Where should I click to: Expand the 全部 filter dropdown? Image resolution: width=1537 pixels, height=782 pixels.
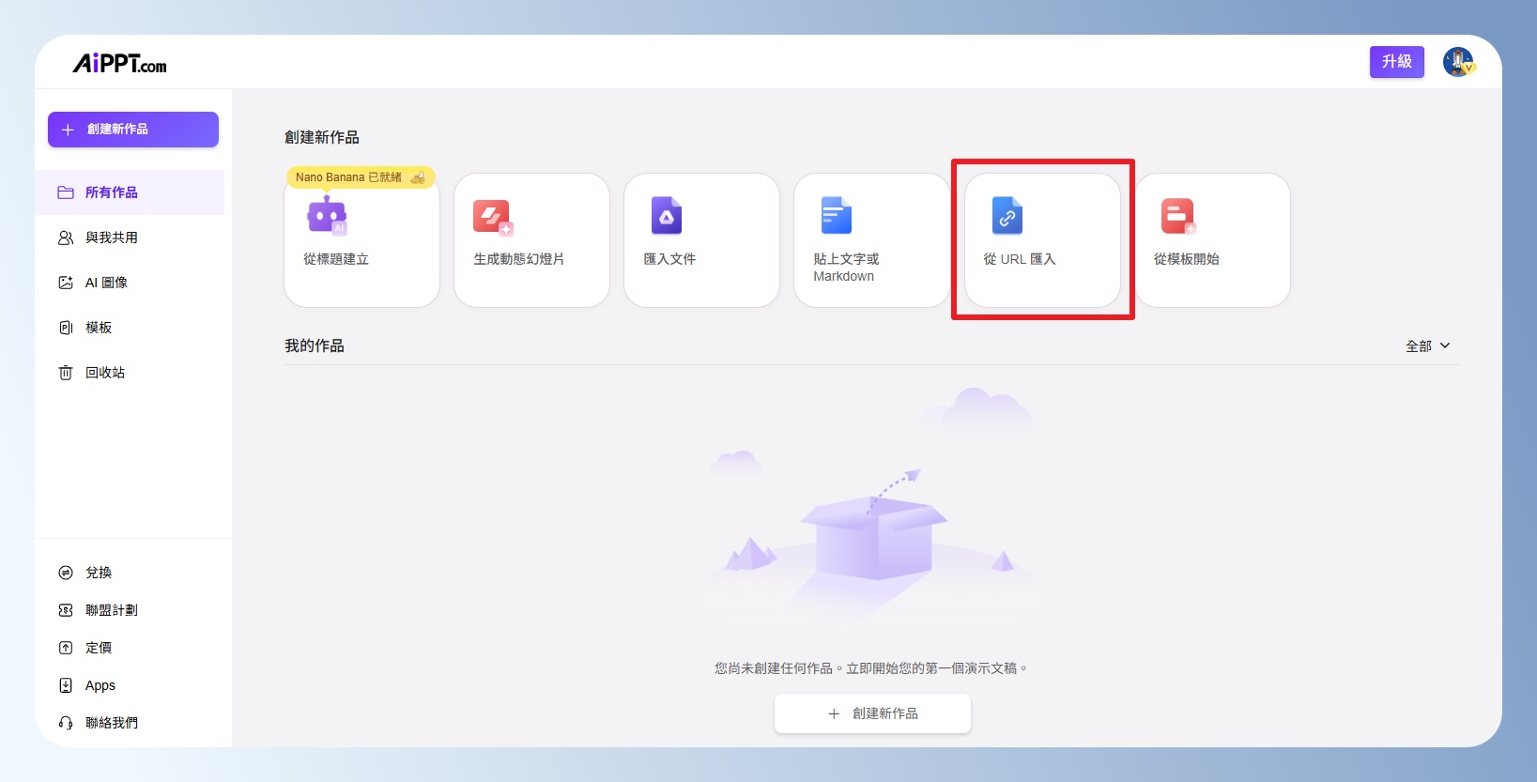coord(1427,346)
